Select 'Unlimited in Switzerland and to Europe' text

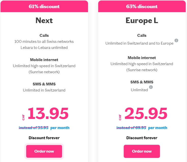tap(139, 43)
